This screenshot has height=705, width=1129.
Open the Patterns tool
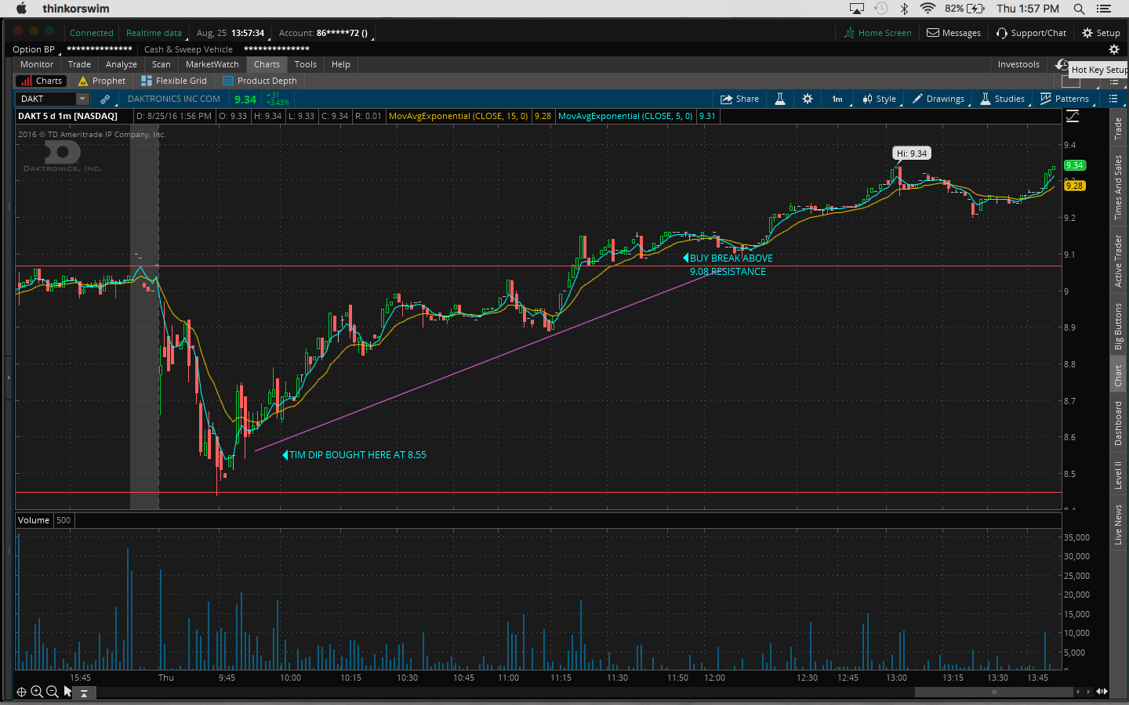pyautogui.click(x=1065, y=99)
